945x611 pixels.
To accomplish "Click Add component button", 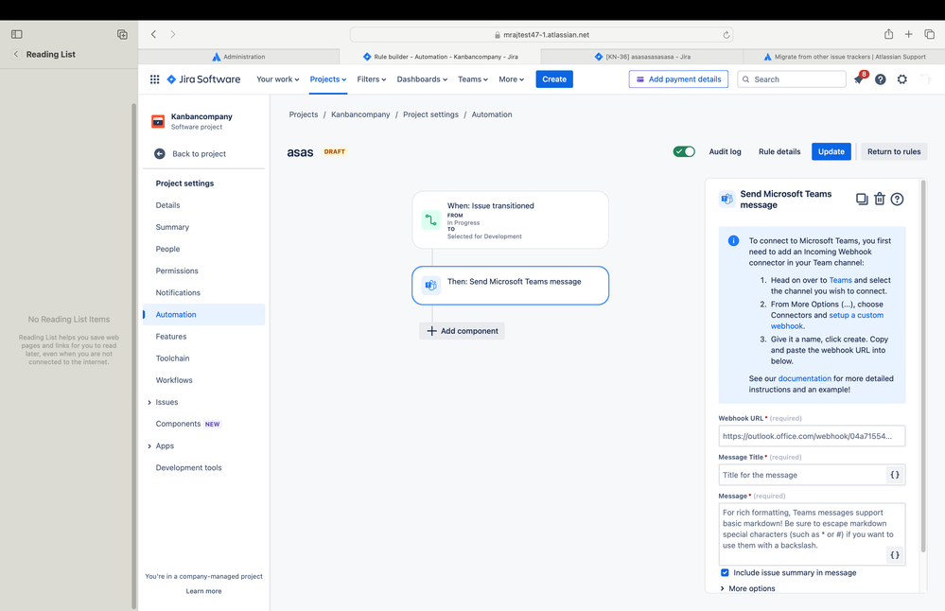I will click(463, 331).
